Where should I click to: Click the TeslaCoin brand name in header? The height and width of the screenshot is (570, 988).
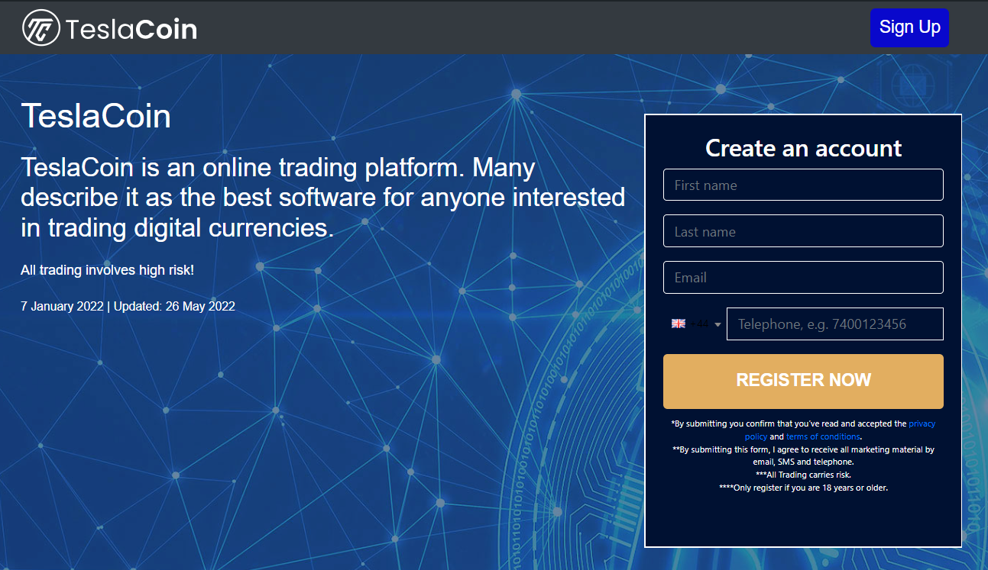(131, 29)
